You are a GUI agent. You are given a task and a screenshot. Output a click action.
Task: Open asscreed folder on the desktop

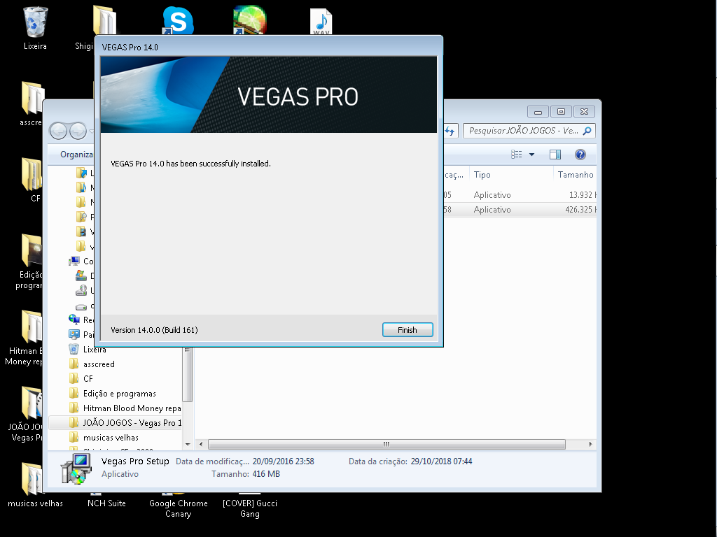click(x=31, y=104)
